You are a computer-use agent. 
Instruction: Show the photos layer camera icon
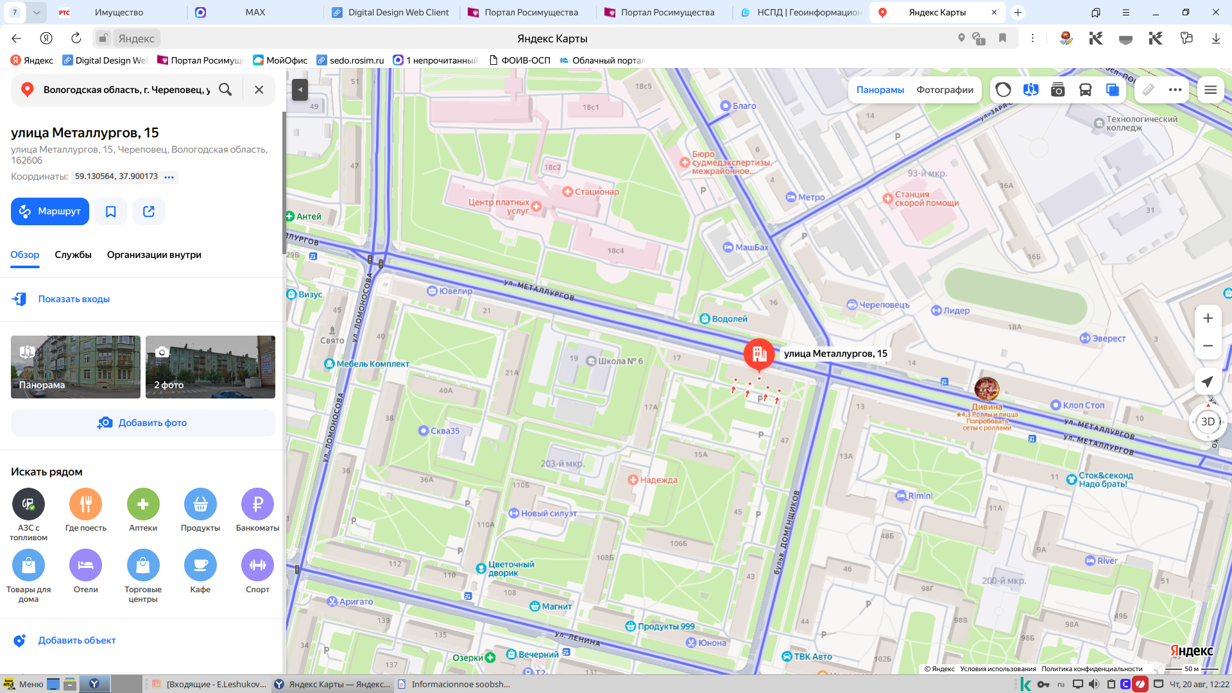1058,90
